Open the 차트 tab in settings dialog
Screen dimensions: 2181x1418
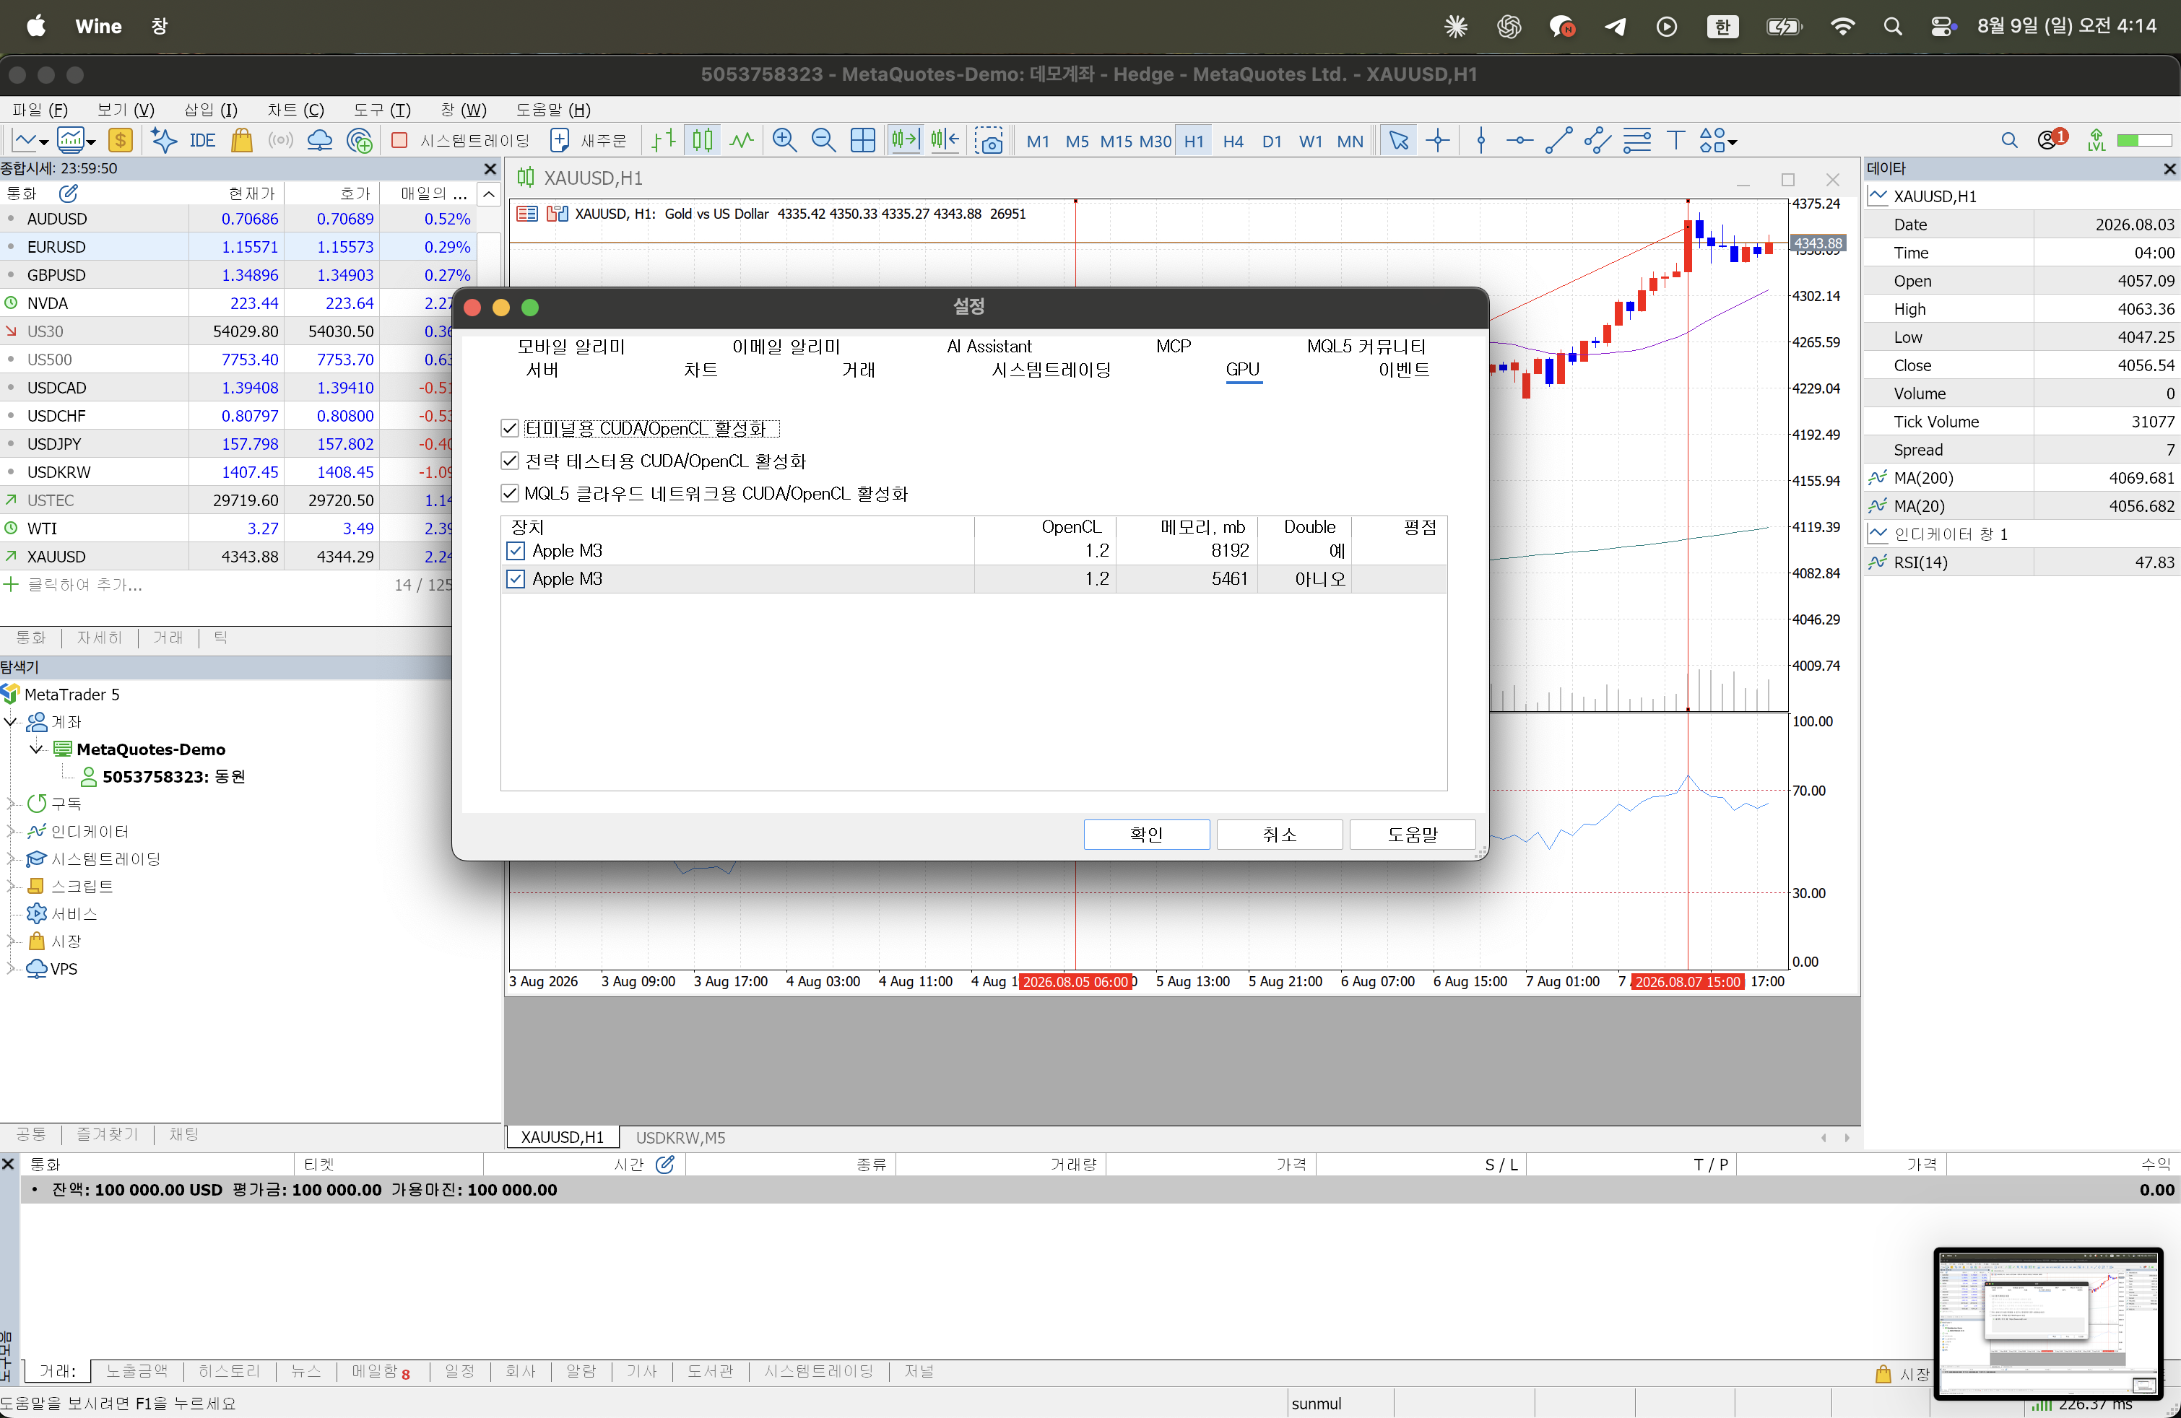click(x=700, y=369)
